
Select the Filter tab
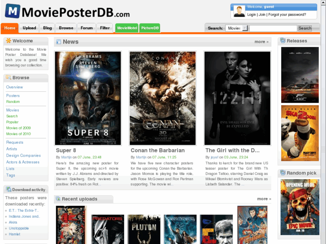[105, 28]
